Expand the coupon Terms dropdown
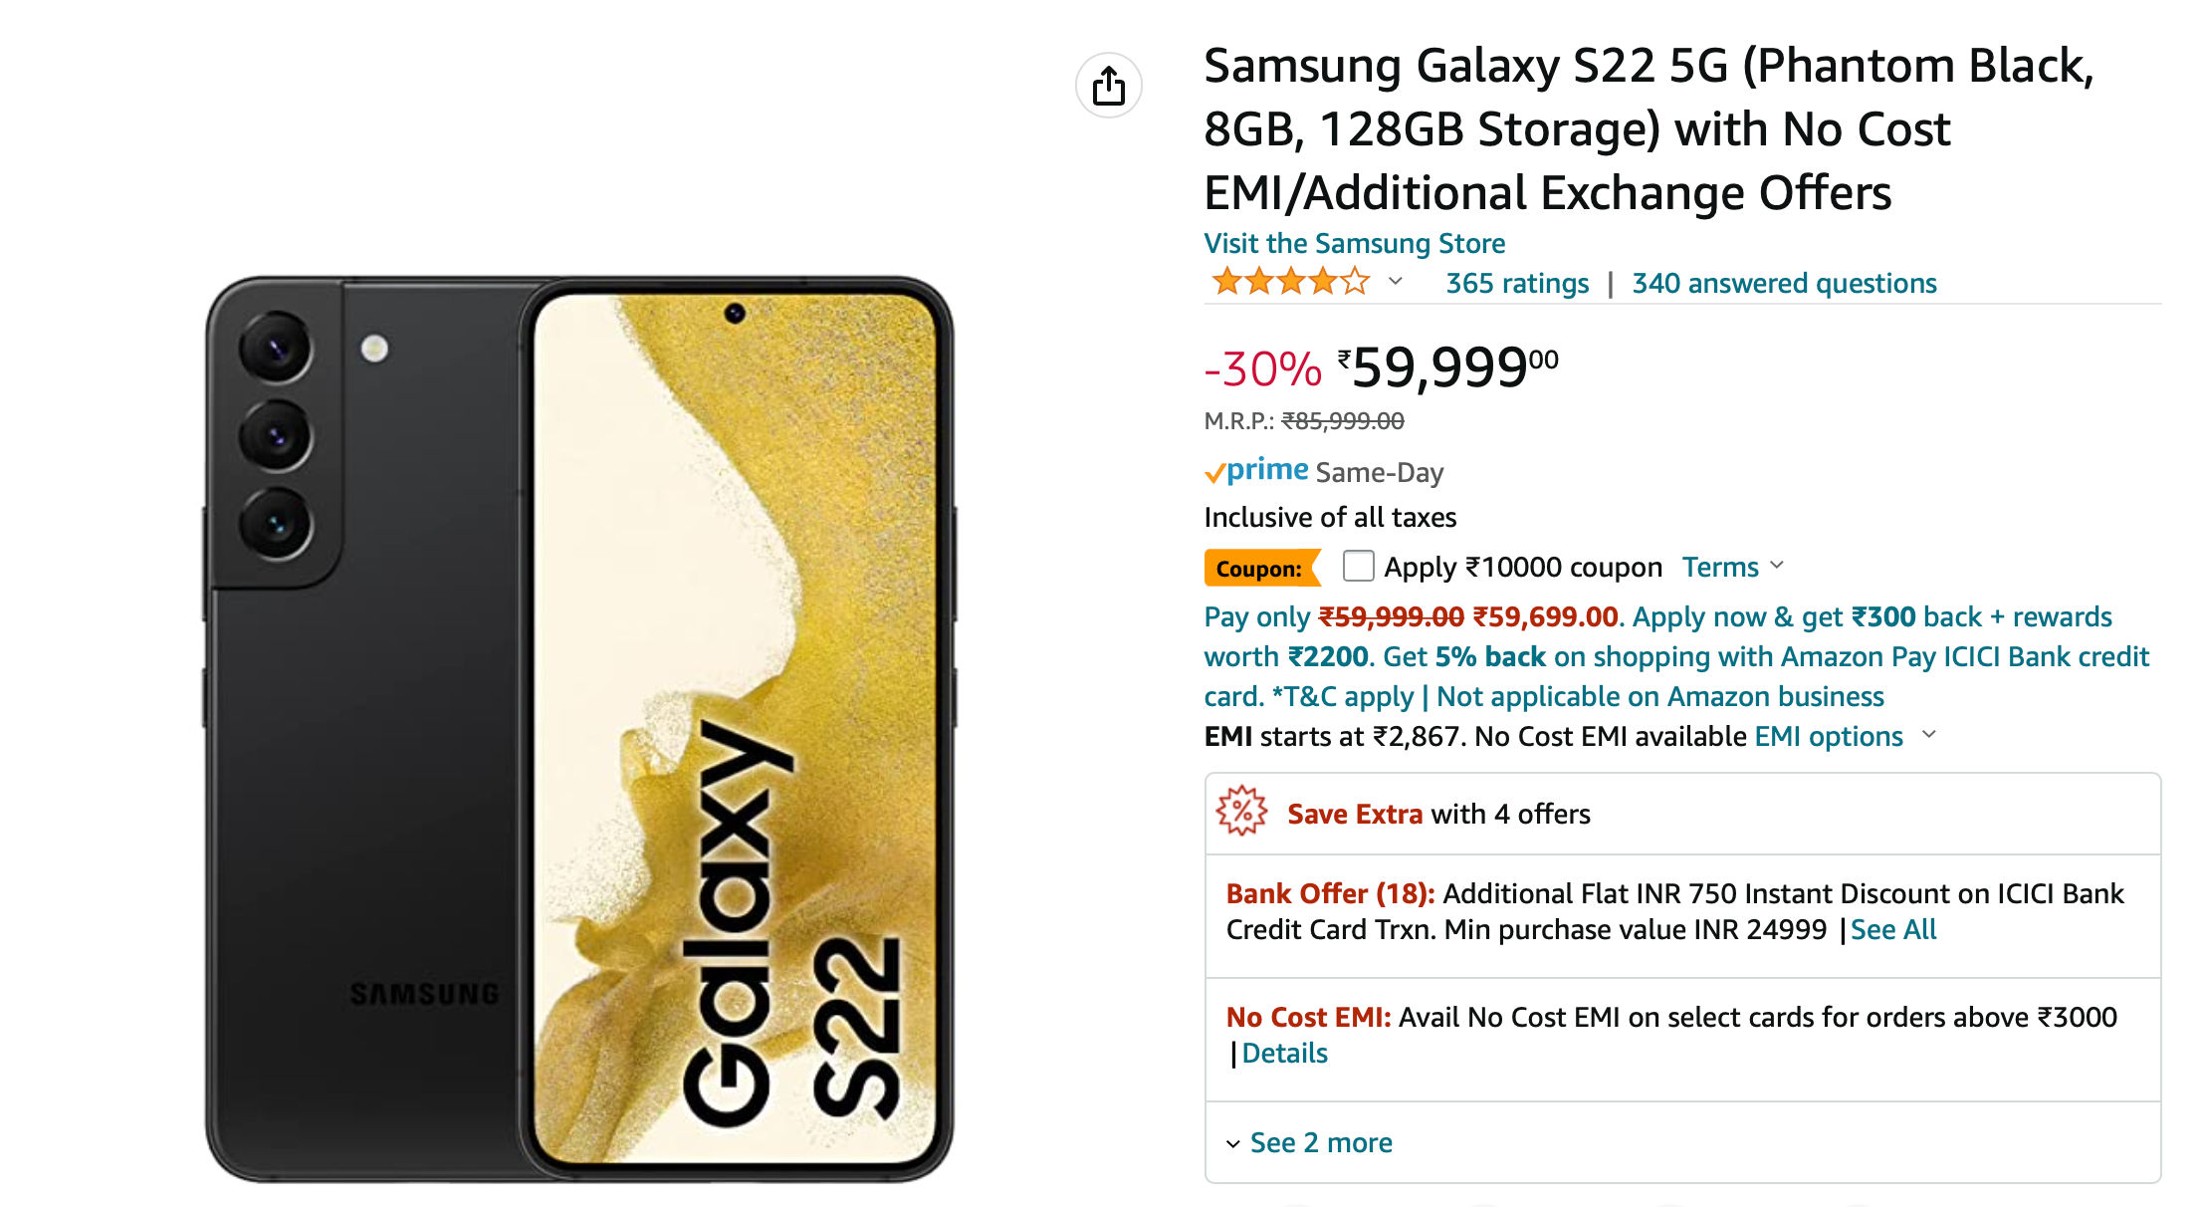The height and width of the screenshot is (1207, 2202). pyautogui.click(x=1733, y=567)
